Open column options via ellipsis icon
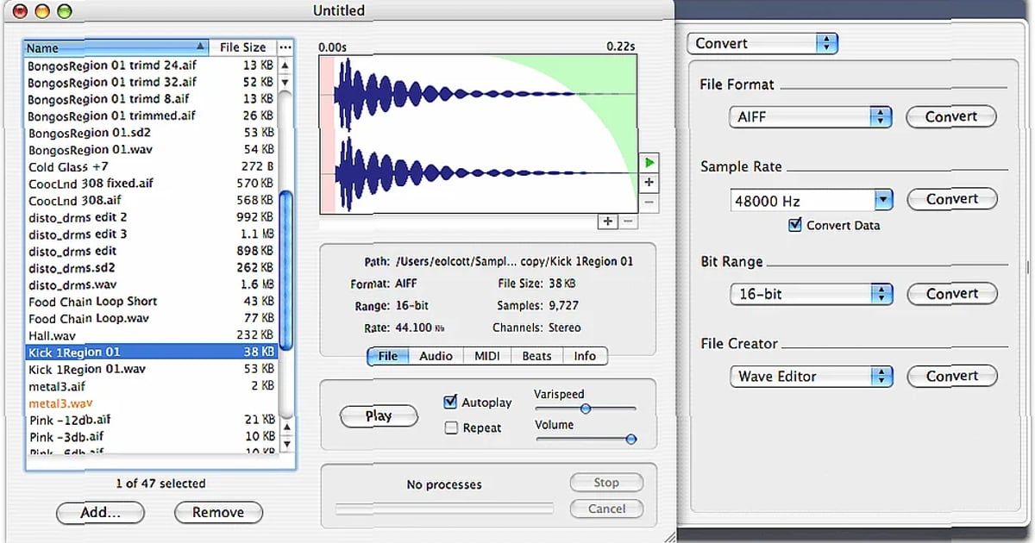The width and height of the screenshot is (1035, 543). [x=285, y=47]
